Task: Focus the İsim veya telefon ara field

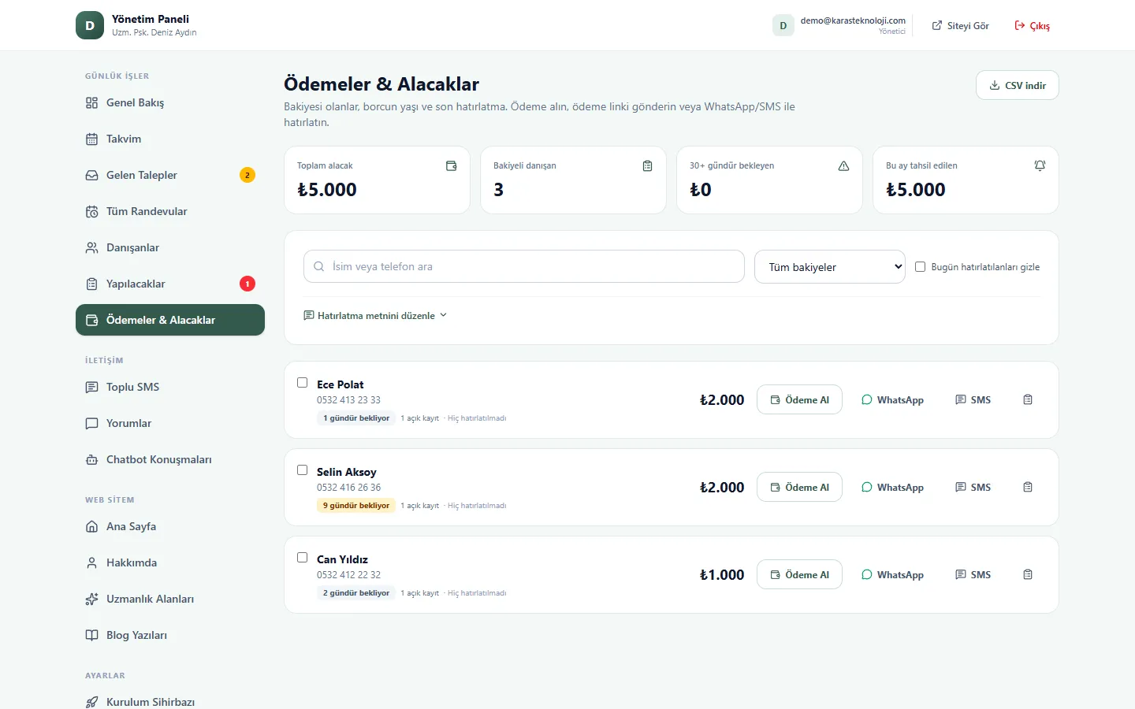Action: (524, 266)
